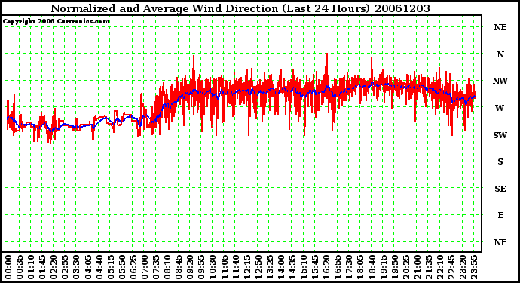This screenshot has height=283, width=520.
Task: Click the '02:55' time axis label
Action: coord(65,267)
